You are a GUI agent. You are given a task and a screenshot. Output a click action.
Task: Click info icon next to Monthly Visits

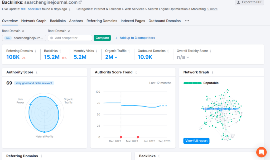[x=97, y=51]
